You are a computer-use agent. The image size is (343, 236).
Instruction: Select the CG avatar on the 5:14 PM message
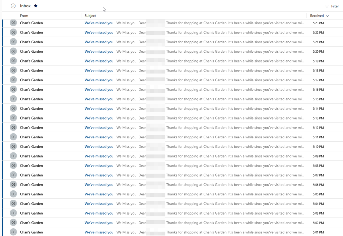(x=13, y=109)
